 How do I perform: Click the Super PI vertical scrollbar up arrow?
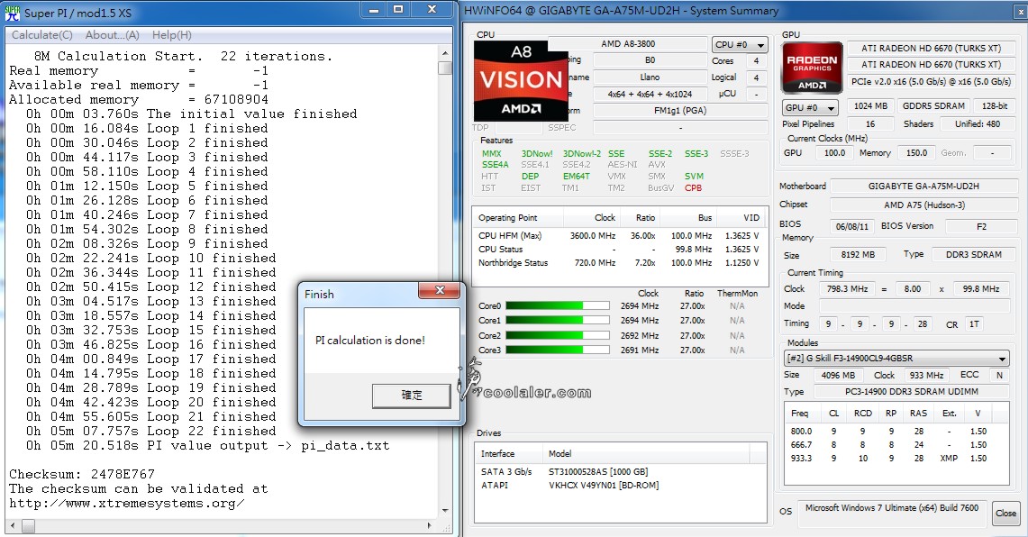tap(445, 53)
